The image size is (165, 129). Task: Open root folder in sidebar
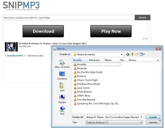tap(62, 87)
